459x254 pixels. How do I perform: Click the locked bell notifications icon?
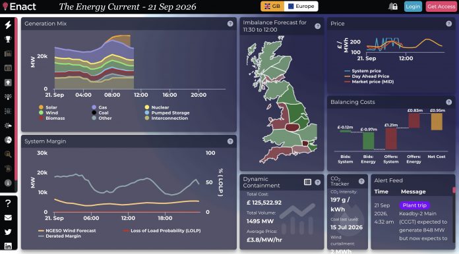pos(393,7)
